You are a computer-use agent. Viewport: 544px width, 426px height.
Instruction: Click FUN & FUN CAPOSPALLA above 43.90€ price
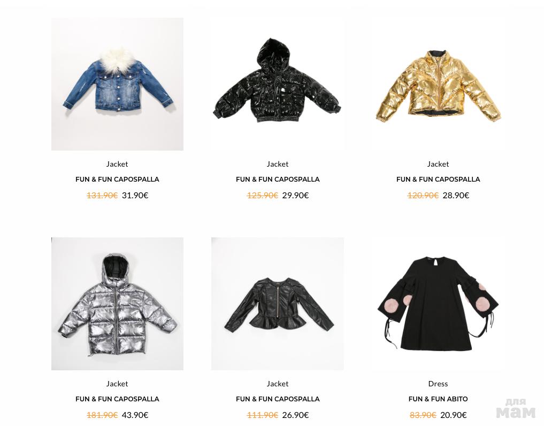point(117,399)
